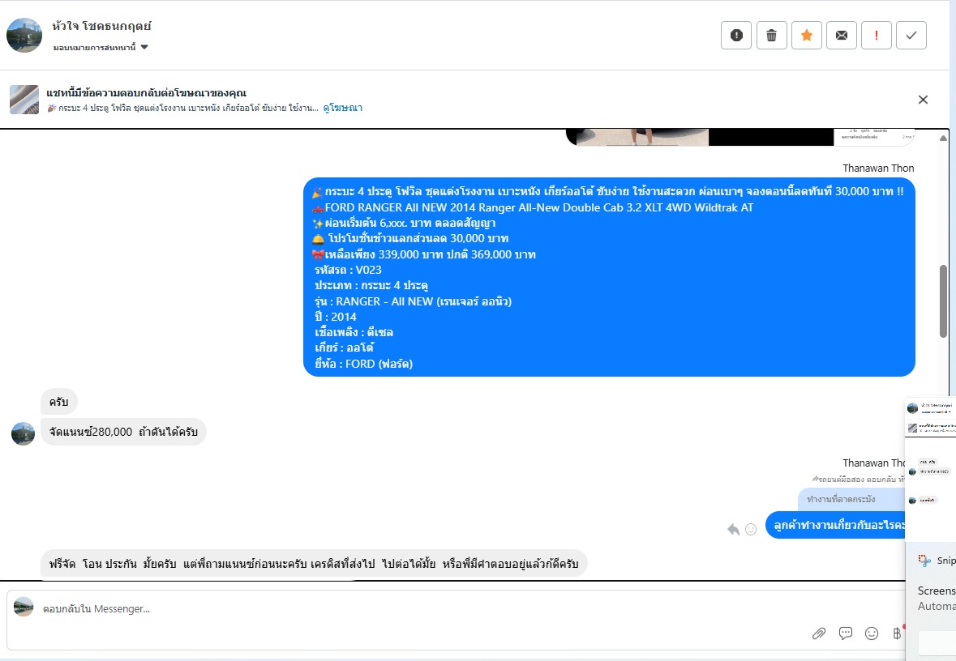Open saved replies speech bubble icon
Screen dimensions: 956x661
pyautogui.click(x=846, y=633)
